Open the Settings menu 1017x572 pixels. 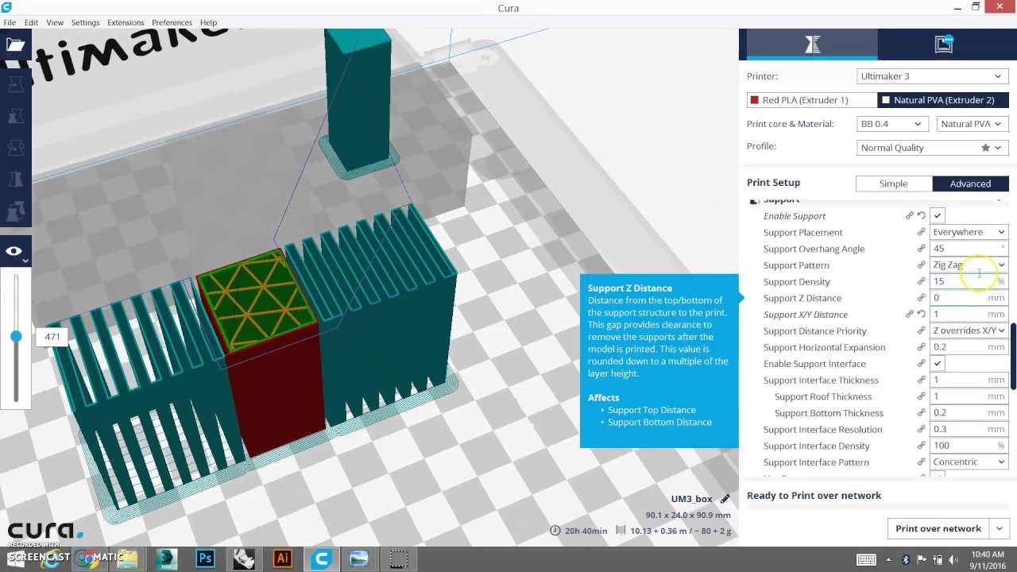point(85,22)
